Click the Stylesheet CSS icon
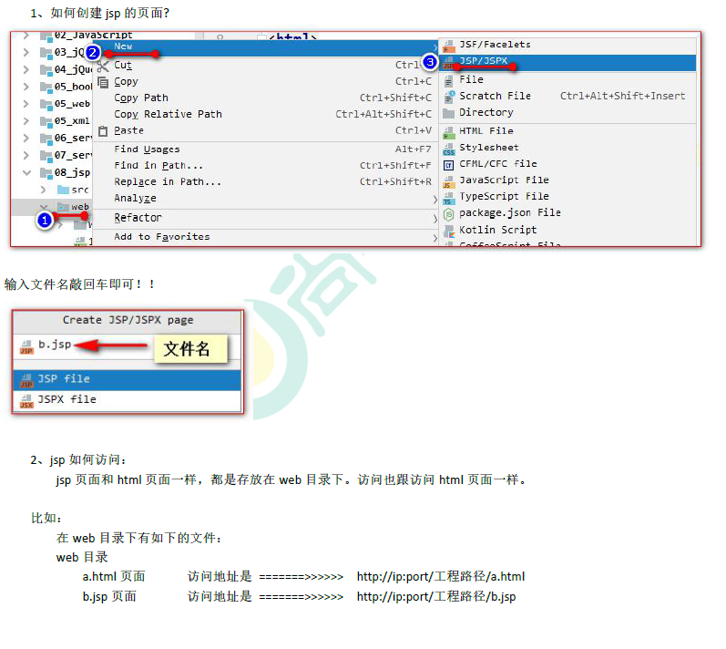This screenshot has height=649, width=726. (448, 148)
